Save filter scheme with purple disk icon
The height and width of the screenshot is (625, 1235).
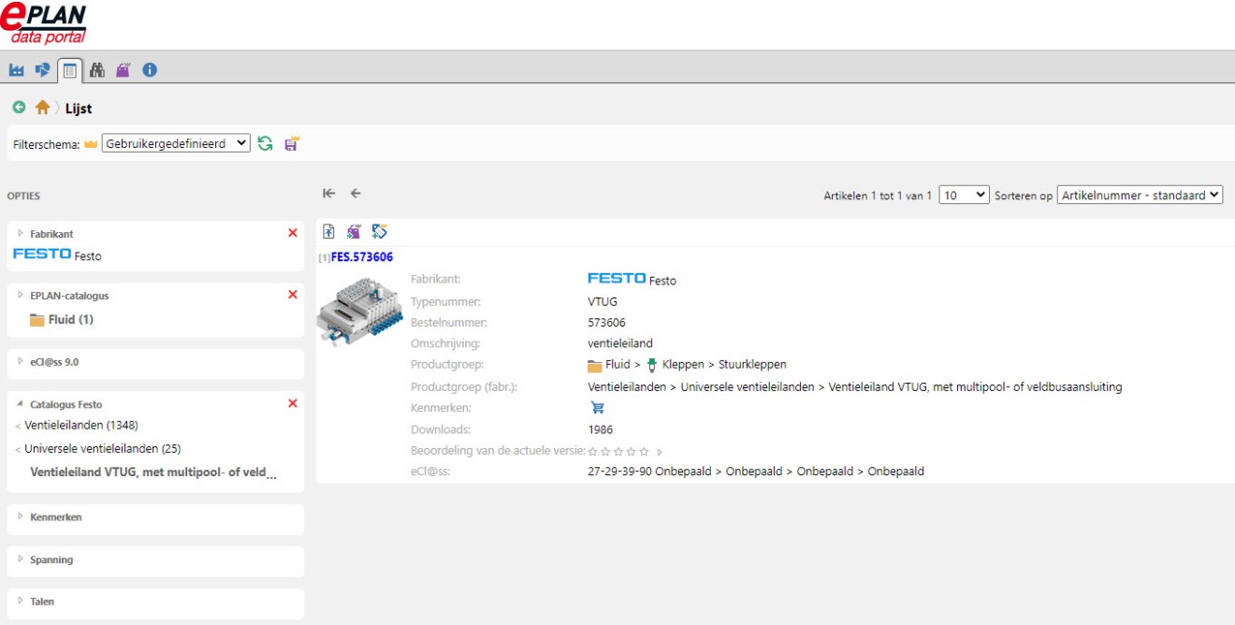click(x=292, y=144)
